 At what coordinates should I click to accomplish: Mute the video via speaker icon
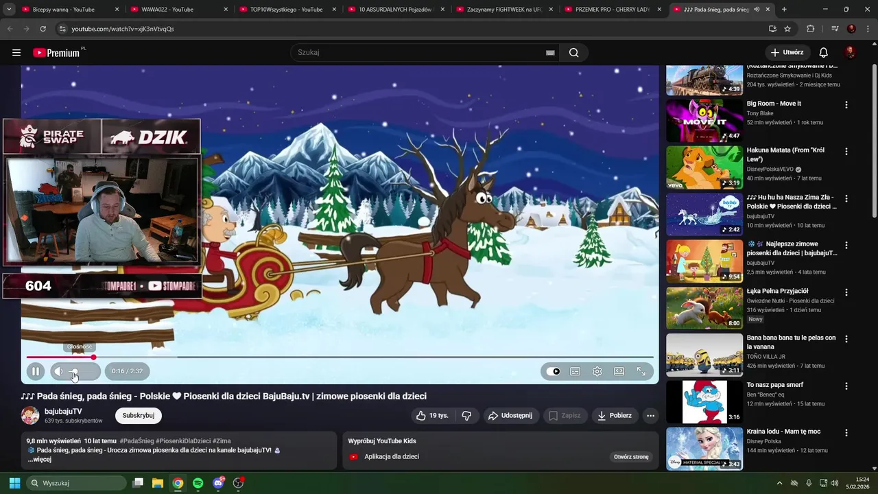58,371
